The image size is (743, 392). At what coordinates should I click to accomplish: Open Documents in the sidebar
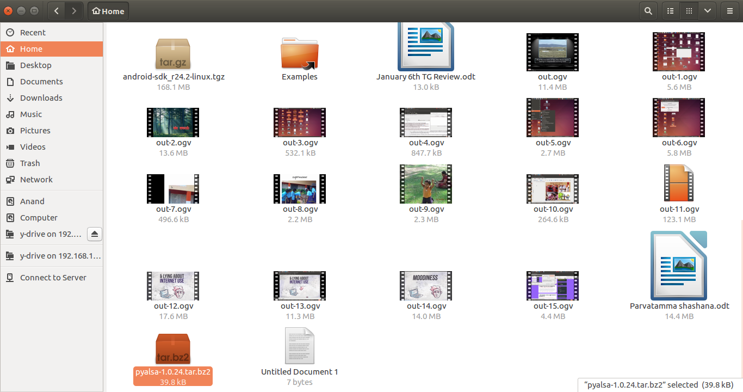click(x=51, y=82)
